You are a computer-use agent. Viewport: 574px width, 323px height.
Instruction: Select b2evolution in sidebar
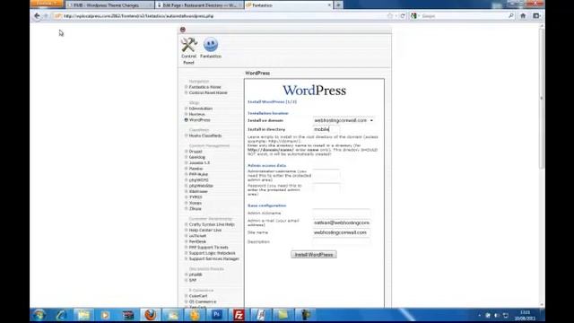tap(201, 109)
